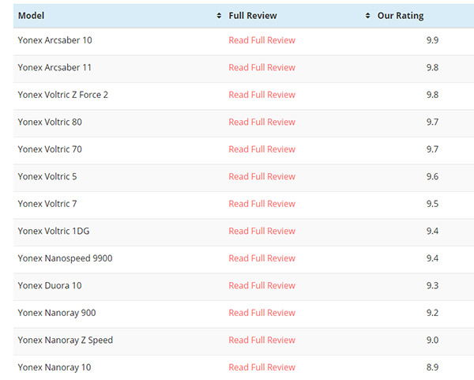This screenshot has height=380, width=474.
Task: Open Read Full Review for Yonex Voltric 1DG
Action: pos(261,231)
